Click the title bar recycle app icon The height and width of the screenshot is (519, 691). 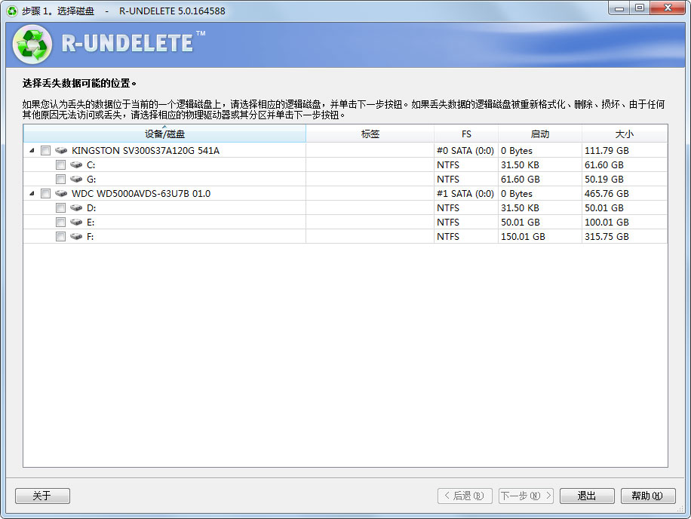coord(12,11)
